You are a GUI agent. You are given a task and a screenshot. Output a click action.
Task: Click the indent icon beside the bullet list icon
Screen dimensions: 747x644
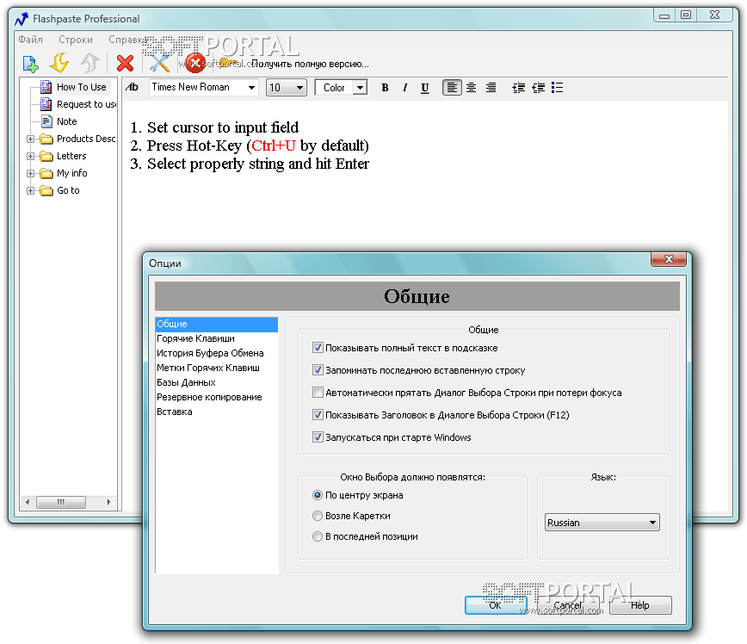tap(539, 88)
